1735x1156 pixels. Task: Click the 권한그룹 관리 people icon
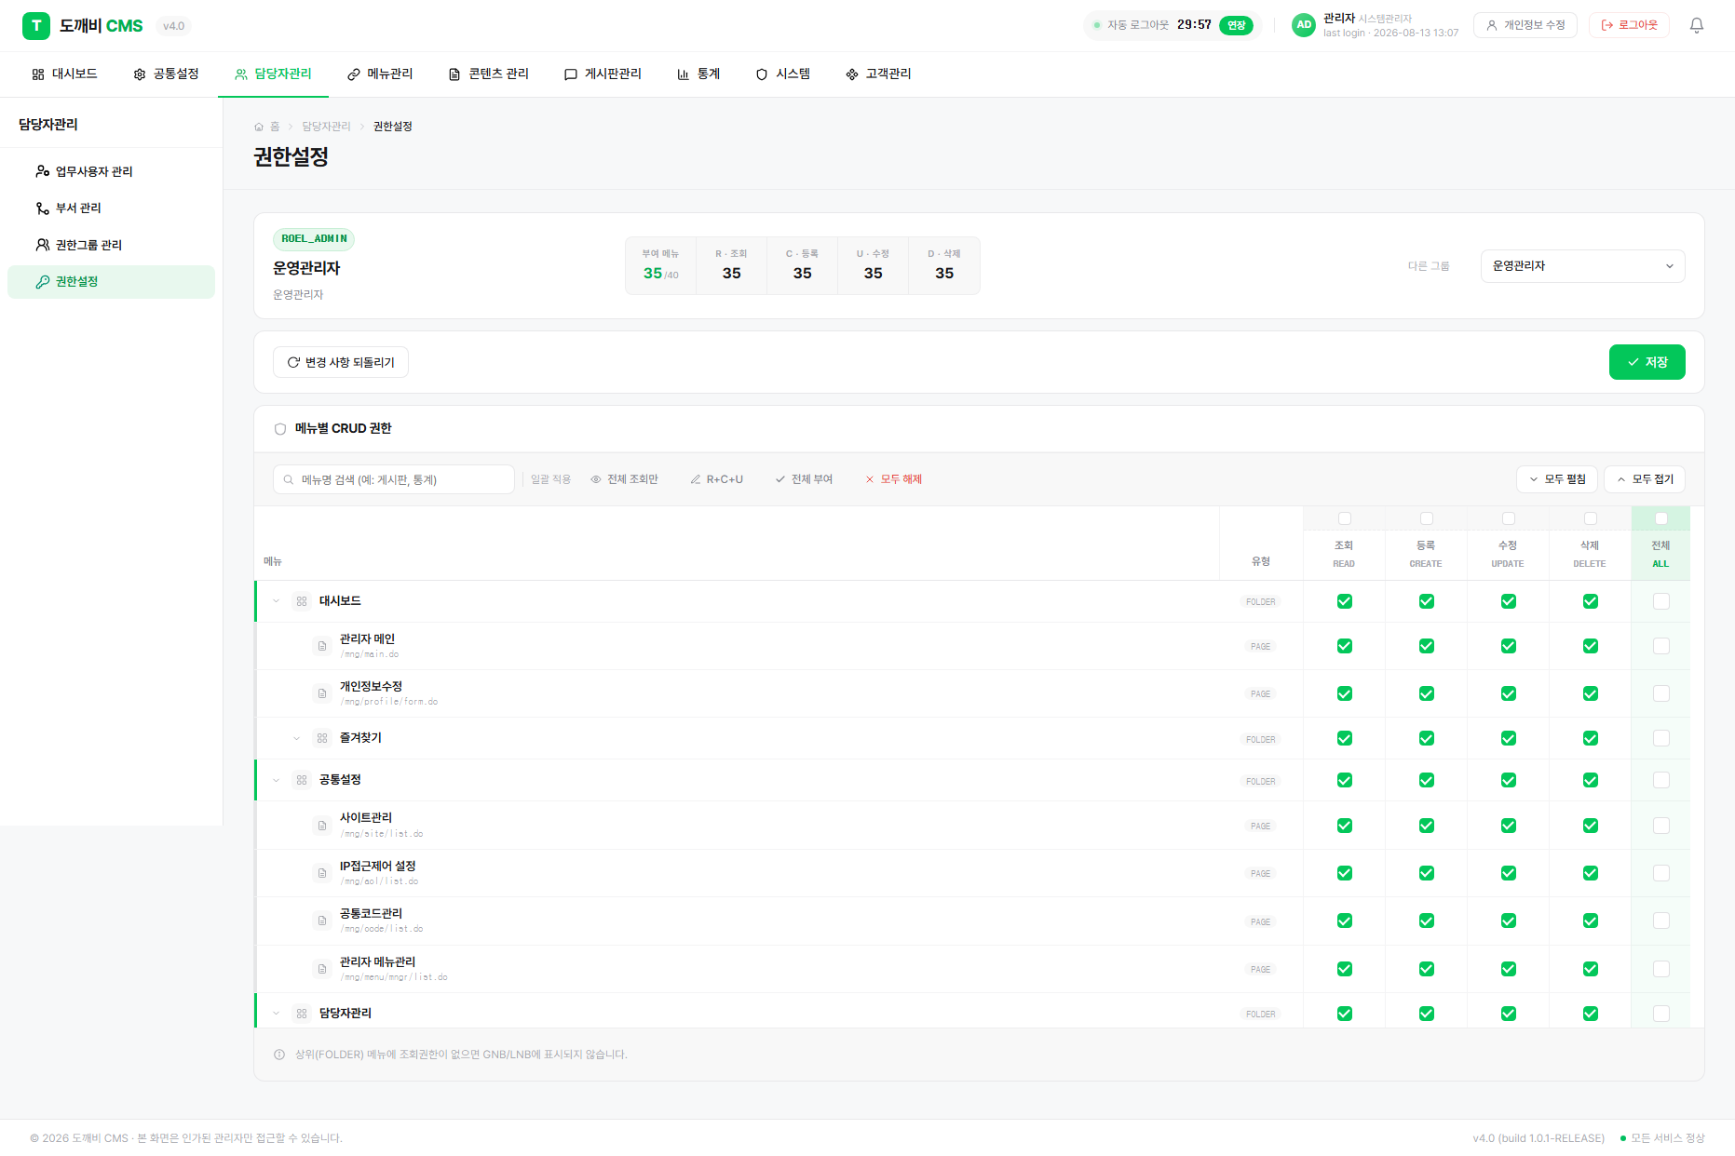(x=43, y=245)
